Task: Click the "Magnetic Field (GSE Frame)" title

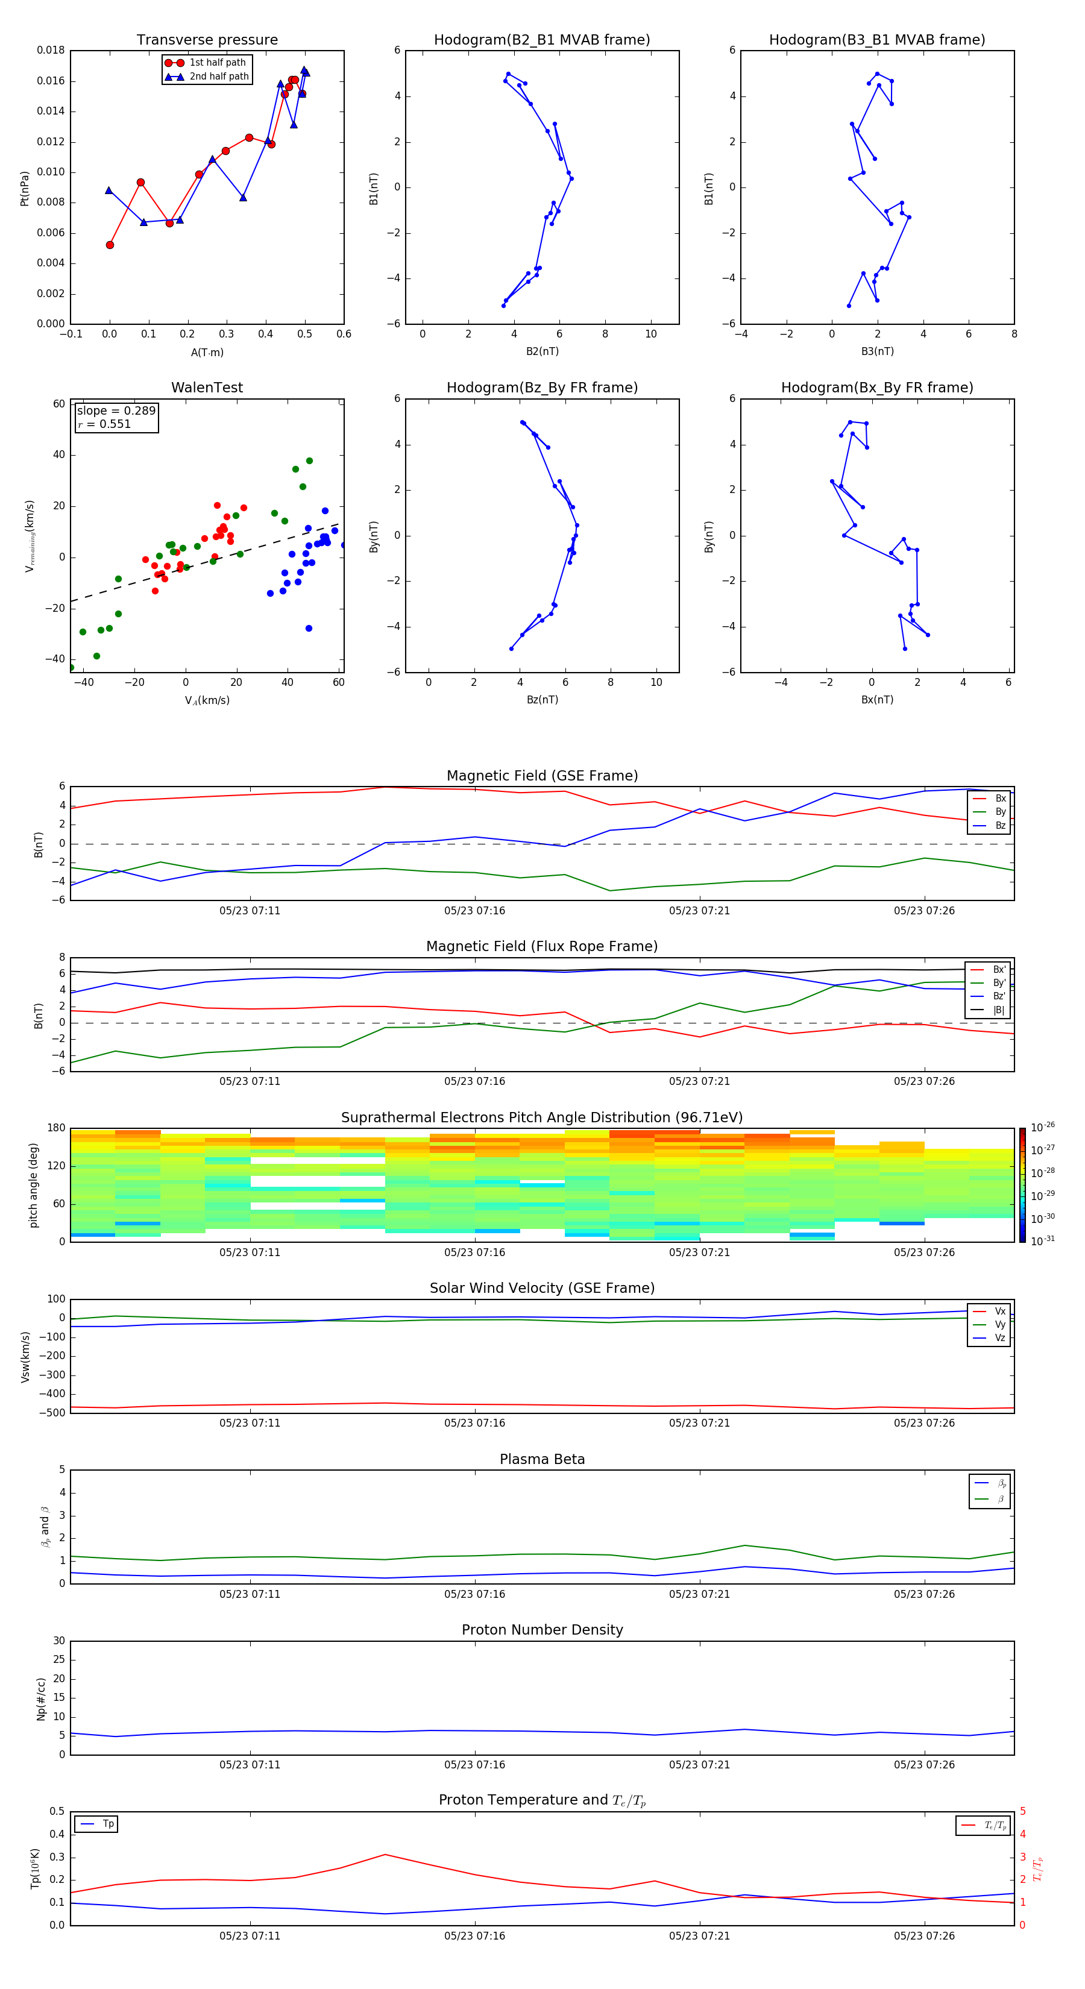Action: point(542,775)
